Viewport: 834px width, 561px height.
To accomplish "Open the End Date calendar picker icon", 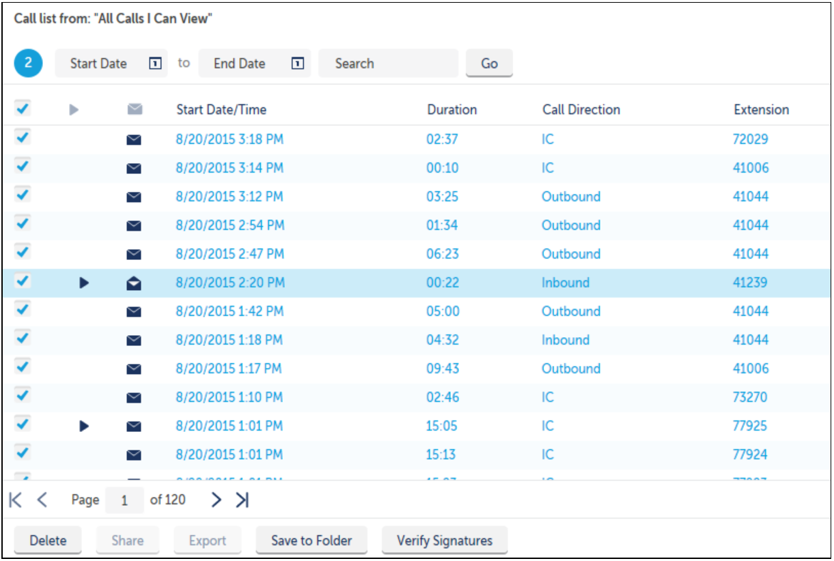I will [297, 63].
